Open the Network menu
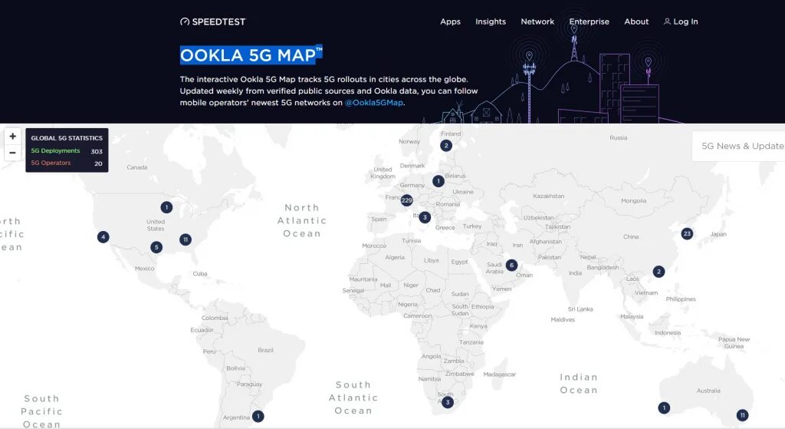 [x=537, y=21]
